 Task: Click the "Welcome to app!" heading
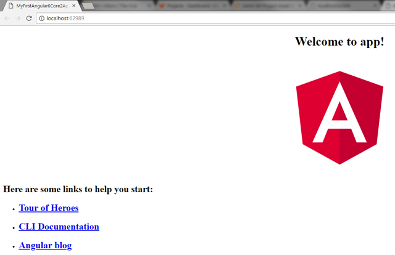[339, 42]
